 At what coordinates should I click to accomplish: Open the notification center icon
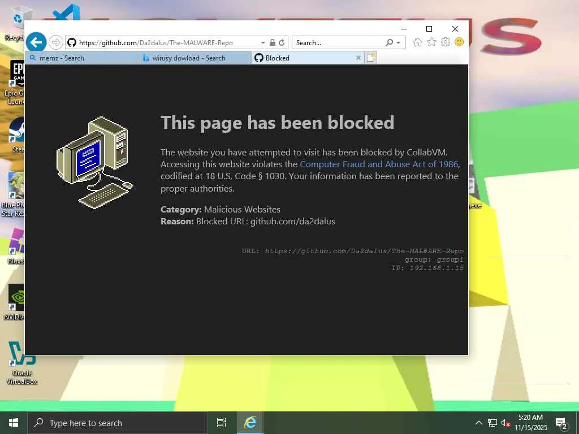pyautogui.click(x=561, y=423)
